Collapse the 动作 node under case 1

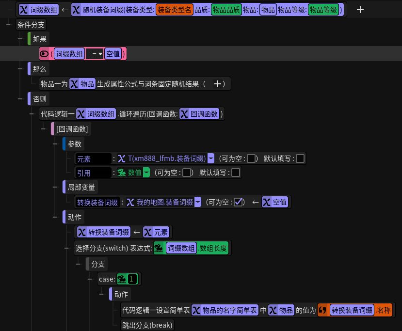click(x=101, y=294)
